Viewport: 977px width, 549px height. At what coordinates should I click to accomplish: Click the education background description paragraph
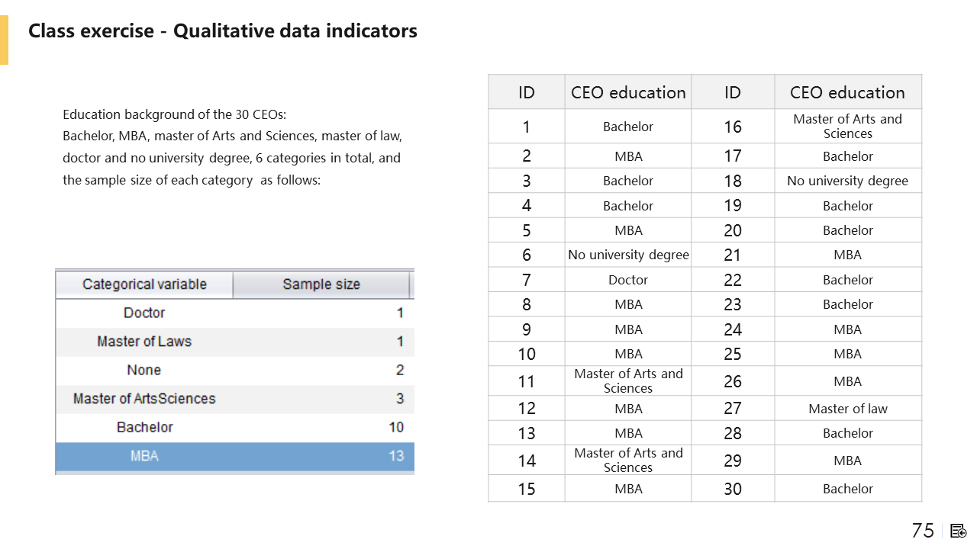click(x=232, y=148)
